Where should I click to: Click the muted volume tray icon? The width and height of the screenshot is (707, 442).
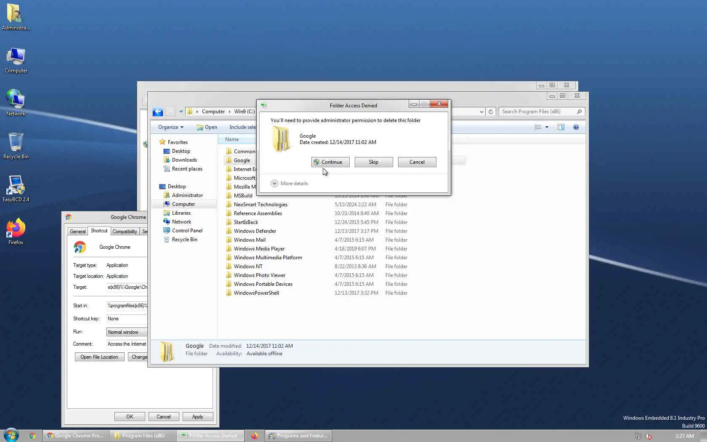[x=649, y=436]
